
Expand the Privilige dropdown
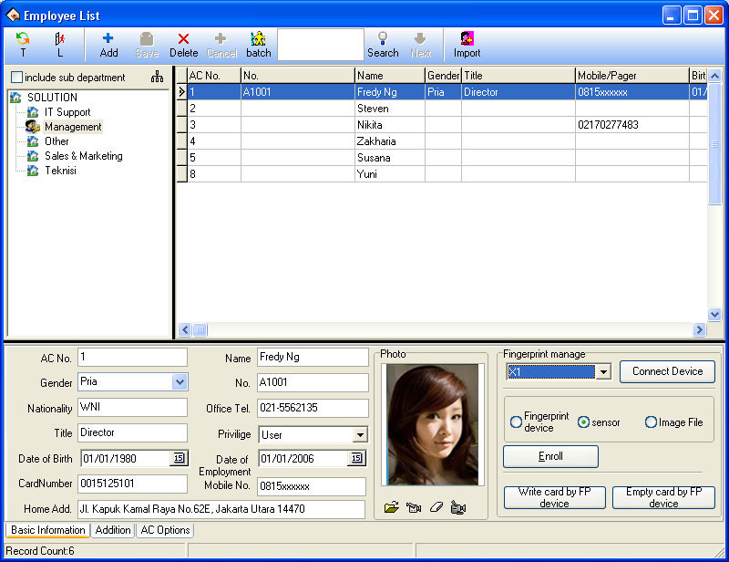[x=360, y=435]
